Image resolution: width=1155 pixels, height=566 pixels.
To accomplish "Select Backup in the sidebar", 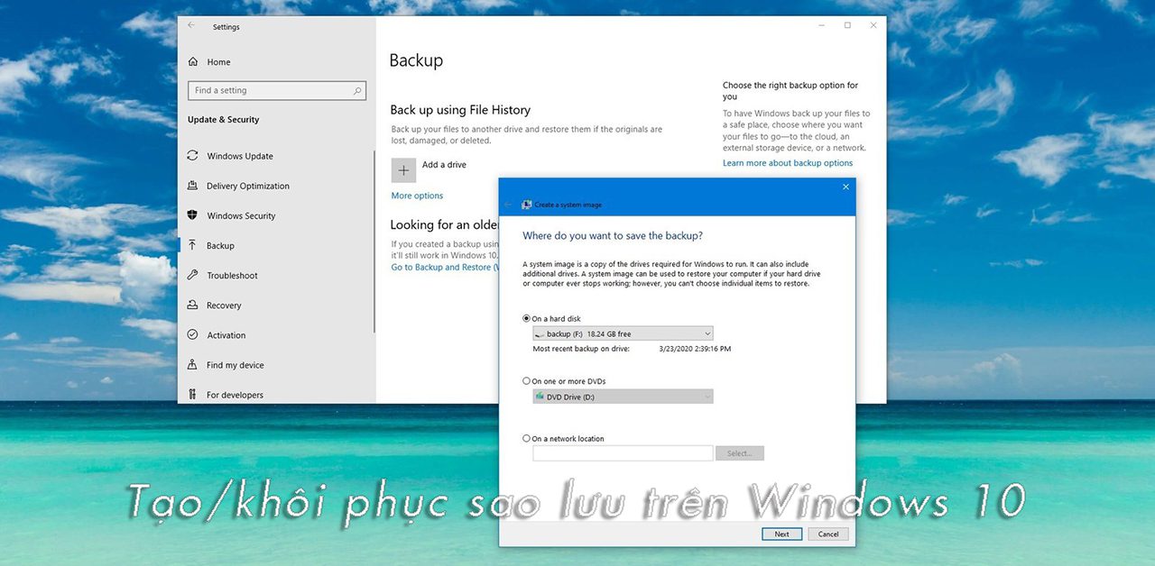I will 220,245.
